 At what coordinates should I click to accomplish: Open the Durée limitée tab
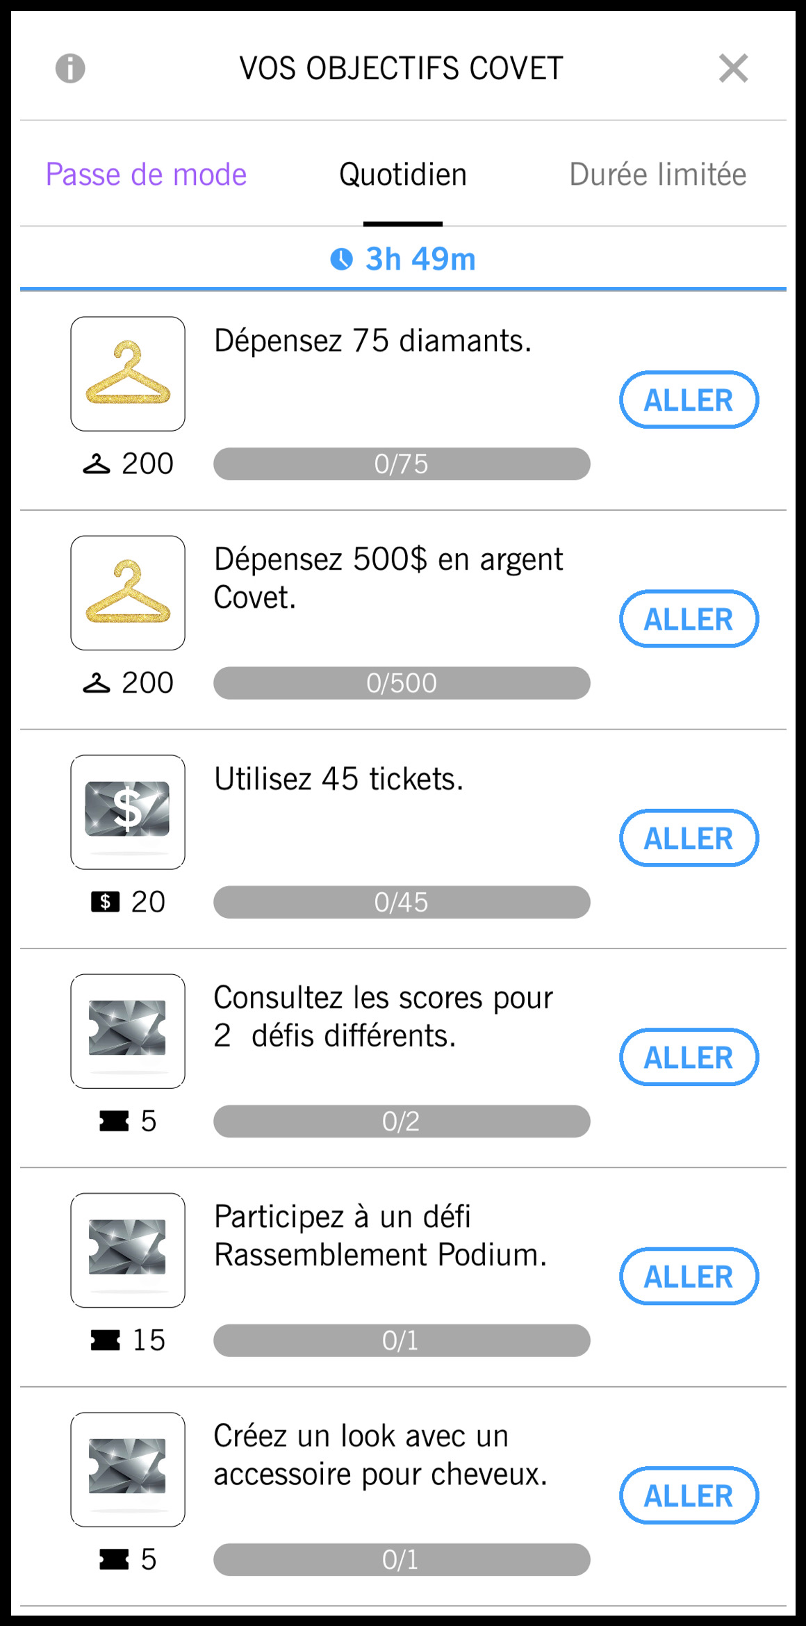tap(657, 174)
